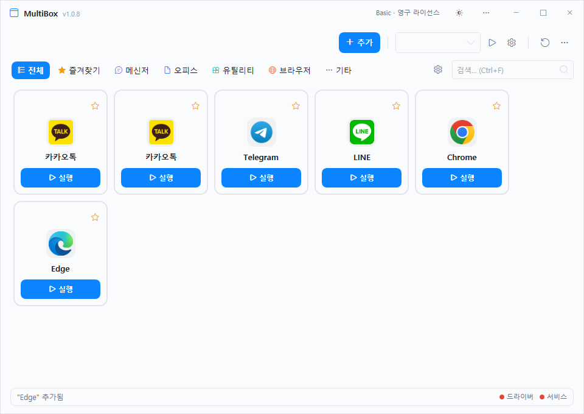The image size is (584, 414).
Task: Click the toolbar play icon beside the dropdown
Action: click(492, 43)
